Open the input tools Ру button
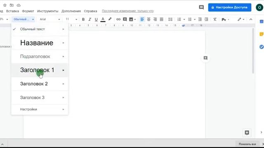264x148 pixels. pos(224,20)
